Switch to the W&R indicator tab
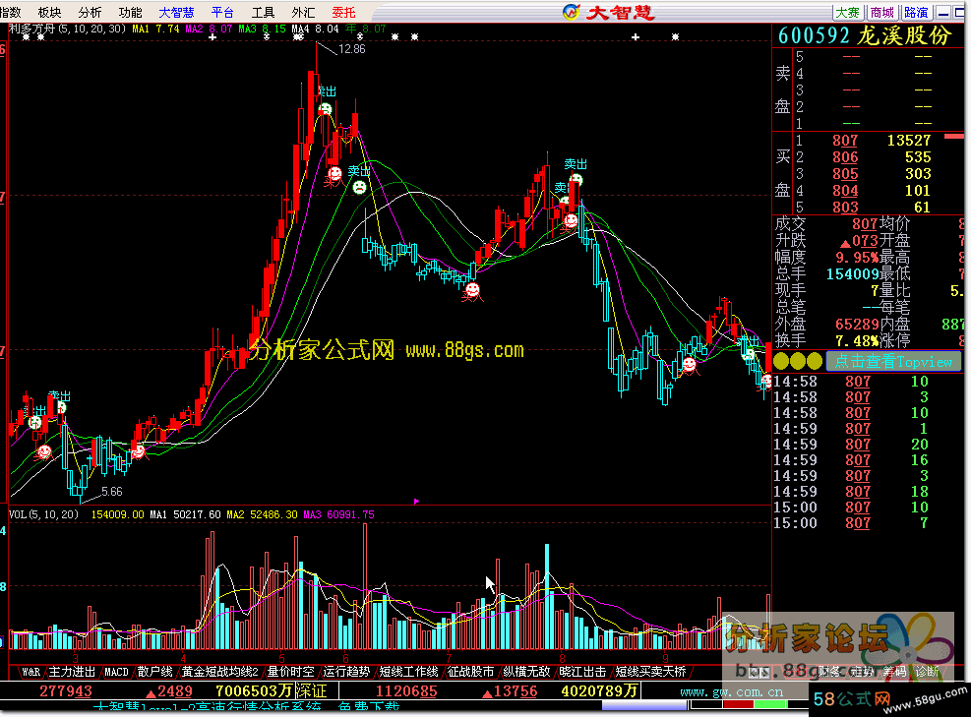 [x=30, y=672]
